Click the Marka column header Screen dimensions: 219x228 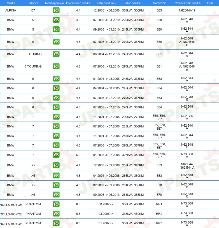point(11,3)
